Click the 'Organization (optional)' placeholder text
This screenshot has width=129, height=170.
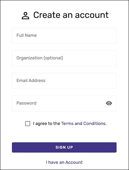(40, 58)
